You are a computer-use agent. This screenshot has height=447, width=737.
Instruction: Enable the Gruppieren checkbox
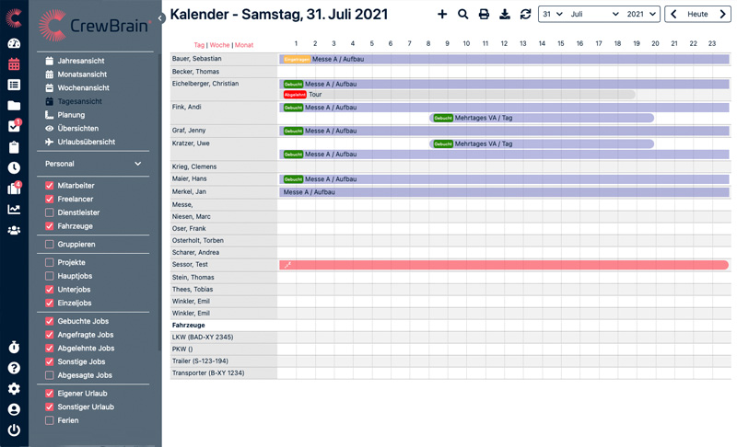50,245
